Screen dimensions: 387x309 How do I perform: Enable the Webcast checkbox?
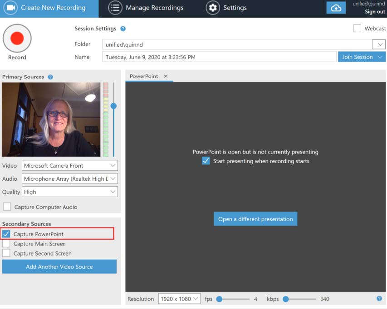point(357,29)
